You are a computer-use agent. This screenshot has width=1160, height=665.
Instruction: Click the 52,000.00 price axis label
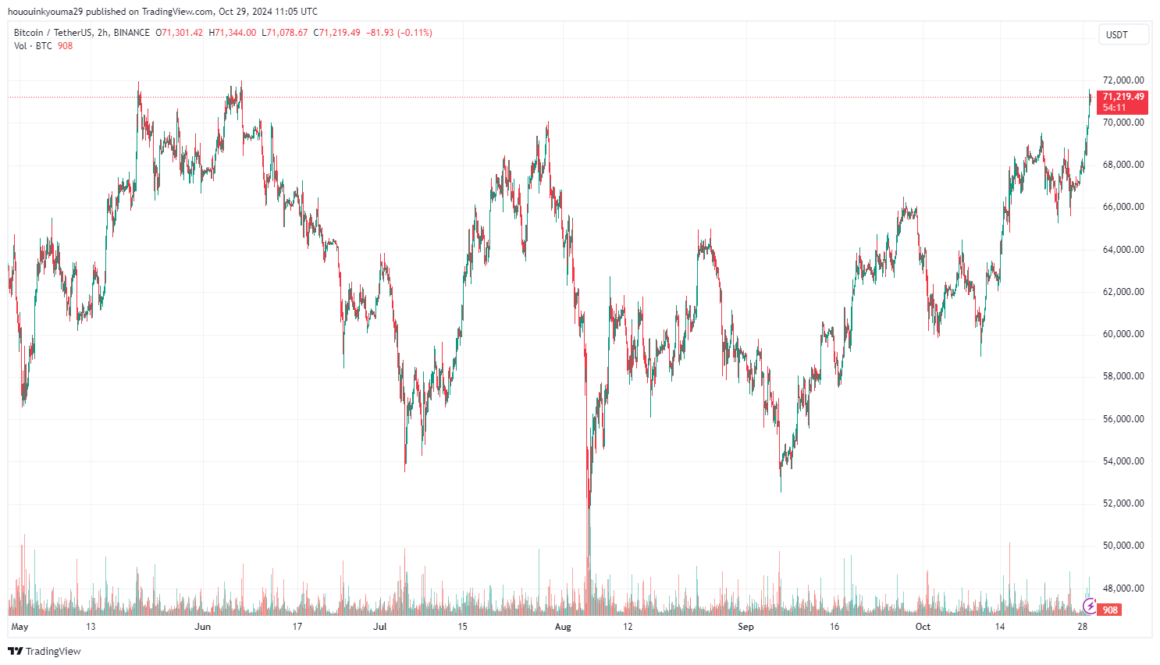(1123, 503)
